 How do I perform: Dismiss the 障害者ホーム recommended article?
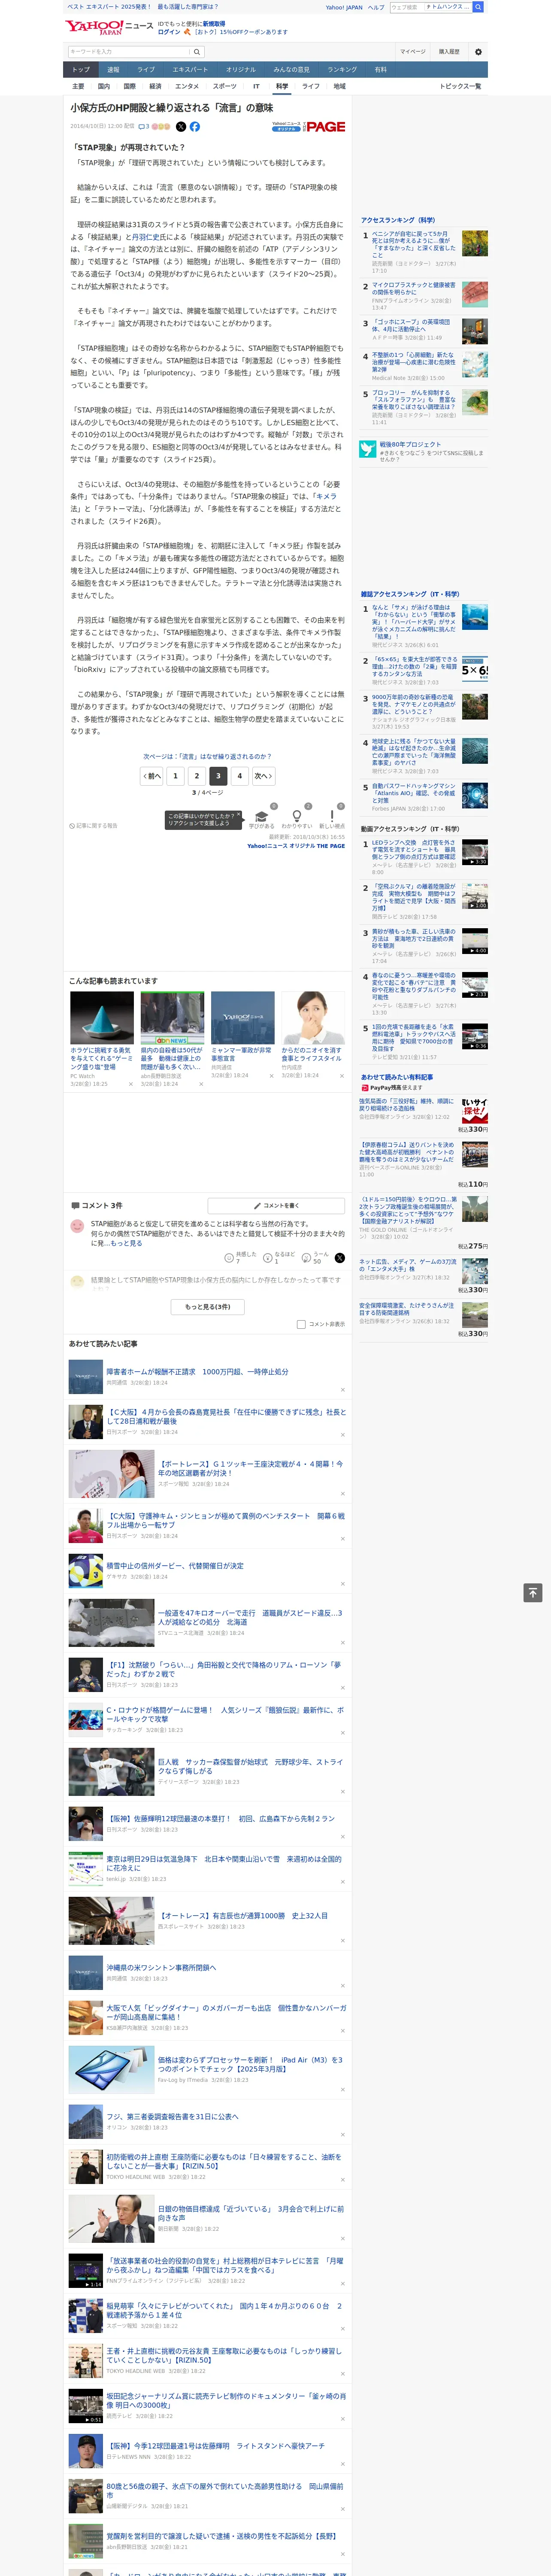click(343, 1390)
